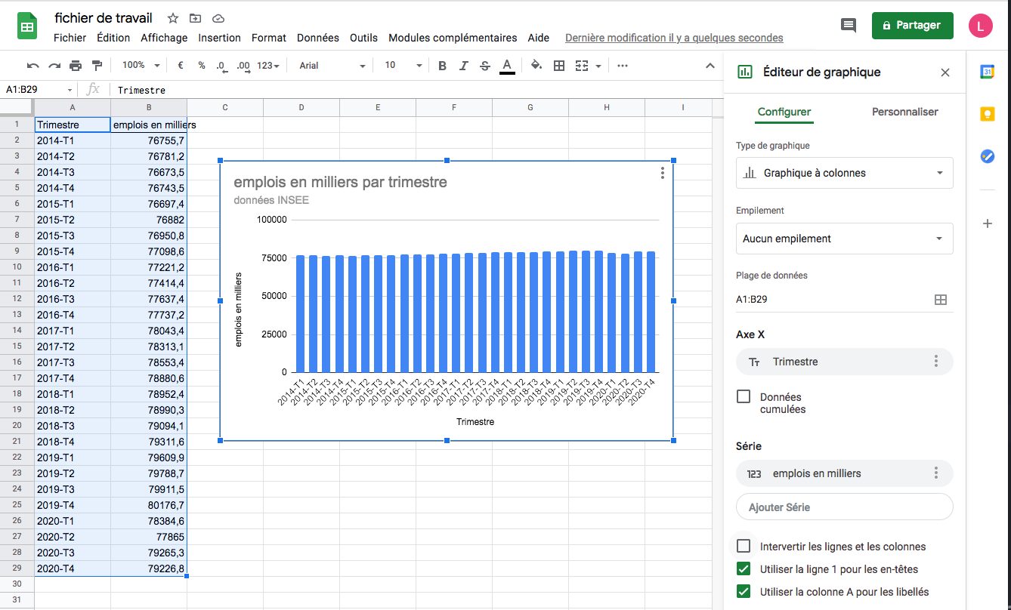Collapse the toolbar with the chevron arrow
This screenshot has height=610, width=1011.
click(x=710, y=66)
